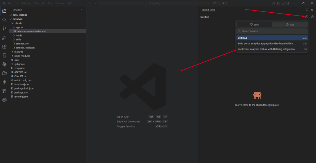Expand the hooks folder
The image size is (316, 163).
[x=19, y=36]
